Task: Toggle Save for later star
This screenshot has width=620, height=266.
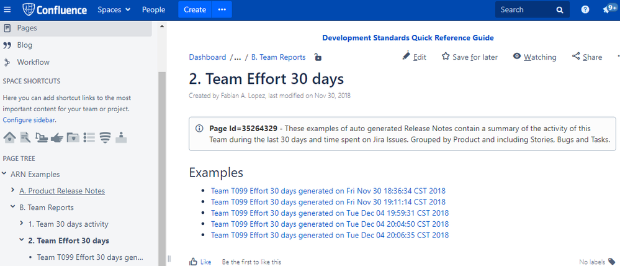Action: 469,57
